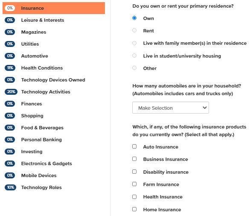Viewport: 250px width, 216px height.
Task: Select Electronics & Gadgets in sidebar
Action: 54,163
